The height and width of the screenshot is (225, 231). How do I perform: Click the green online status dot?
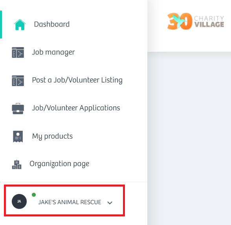point(34,195)
